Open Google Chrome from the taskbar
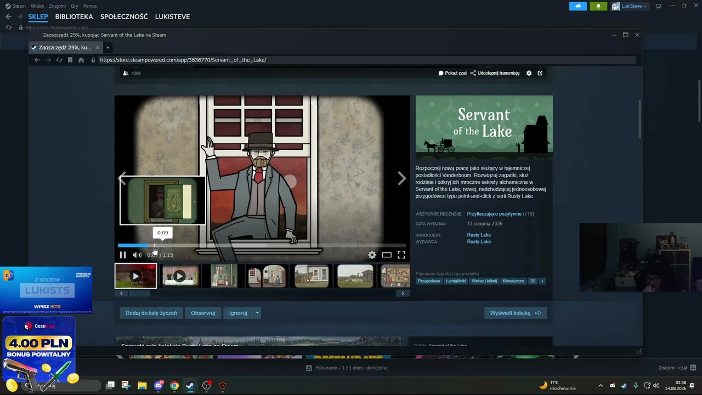Screen dimensions: 702x395 click(174, 385)
